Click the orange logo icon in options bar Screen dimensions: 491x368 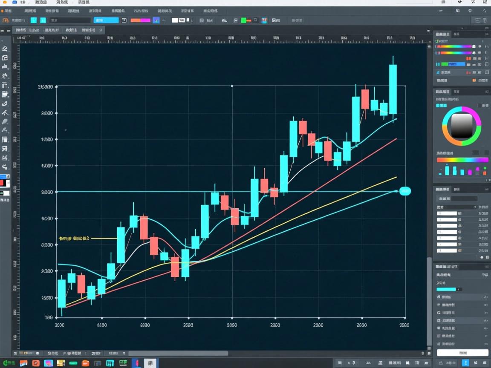pyautogui.click(x=5, y=20)
